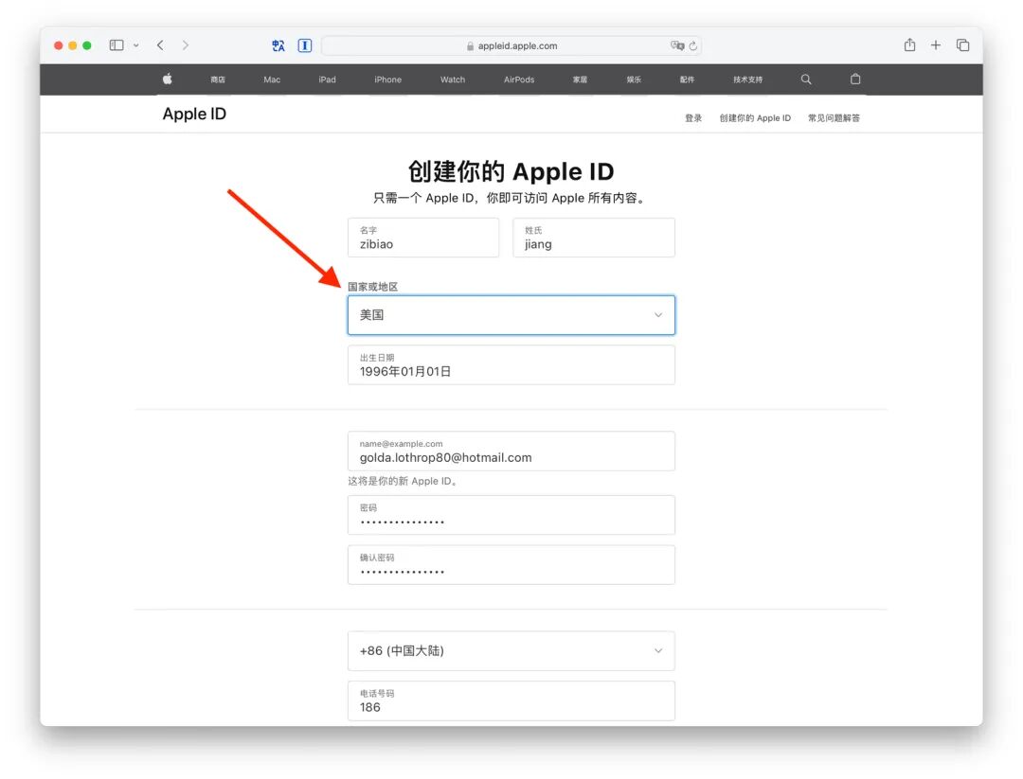Click the 电话号码 field containing 186
The width and height of the screenshot is (1023, 779).
(x=511, y=700)
